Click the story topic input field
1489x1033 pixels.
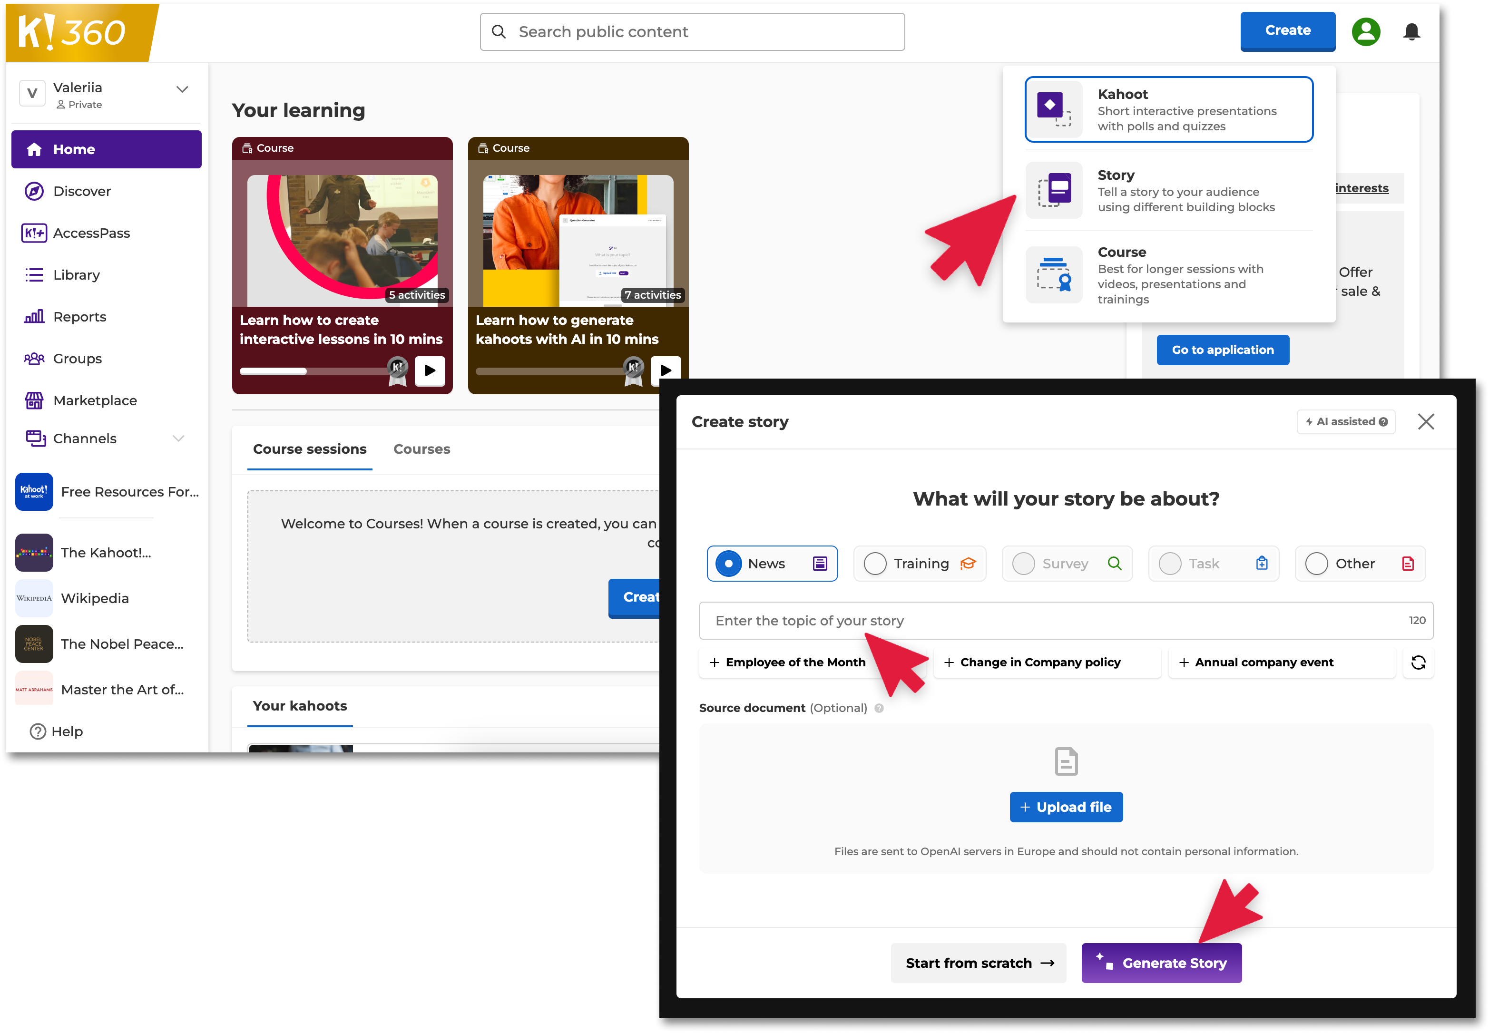1066,621
